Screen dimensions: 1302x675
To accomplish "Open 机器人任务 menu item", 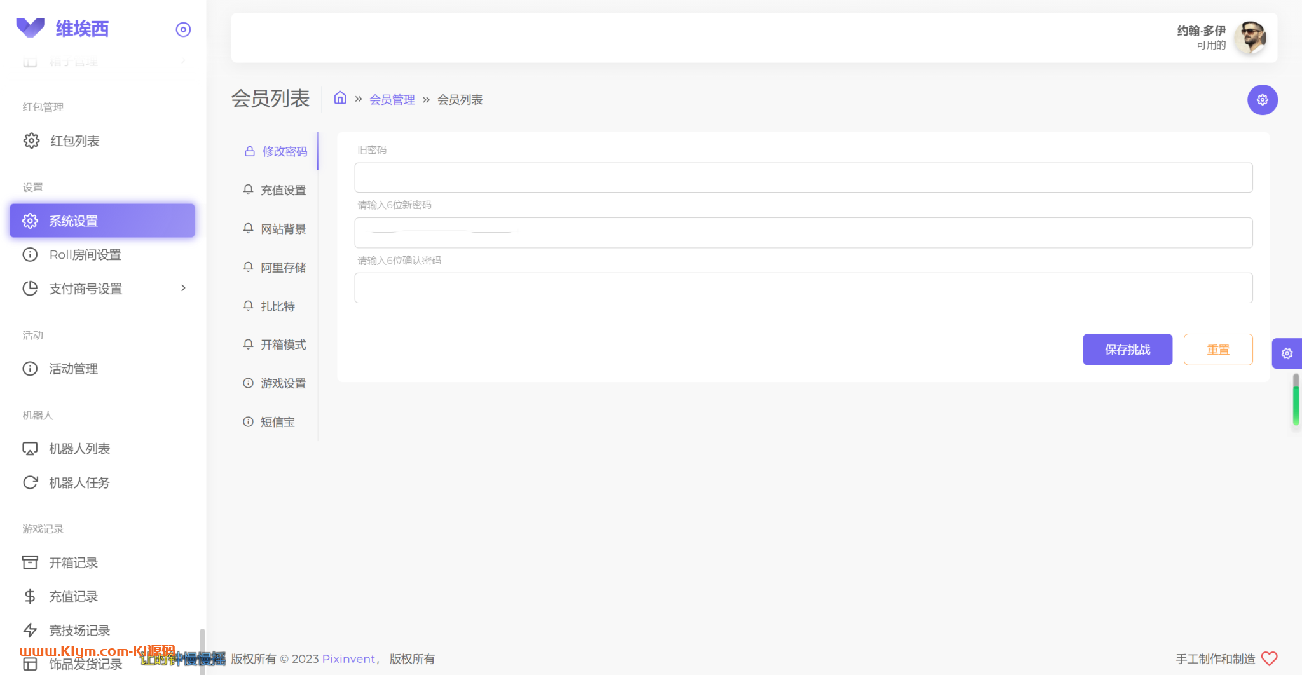I will [102, 482].
